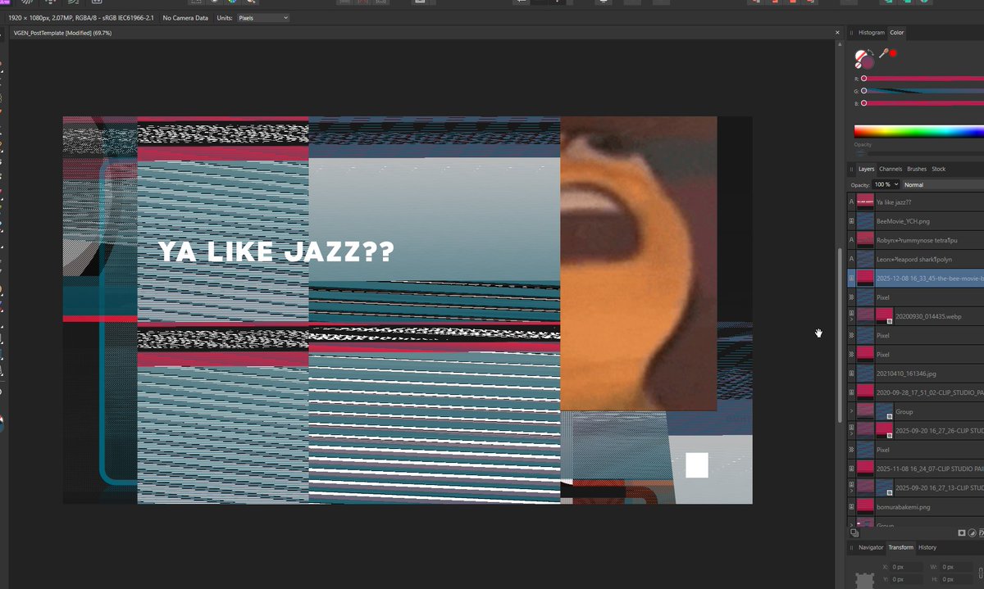Select the Layers tab
Viewport: 984px width, 589px height.
867,169
